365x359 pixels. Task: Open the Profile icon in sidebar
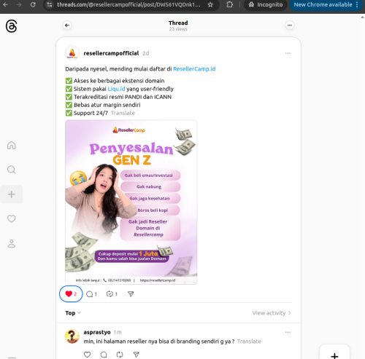[12, 243]
